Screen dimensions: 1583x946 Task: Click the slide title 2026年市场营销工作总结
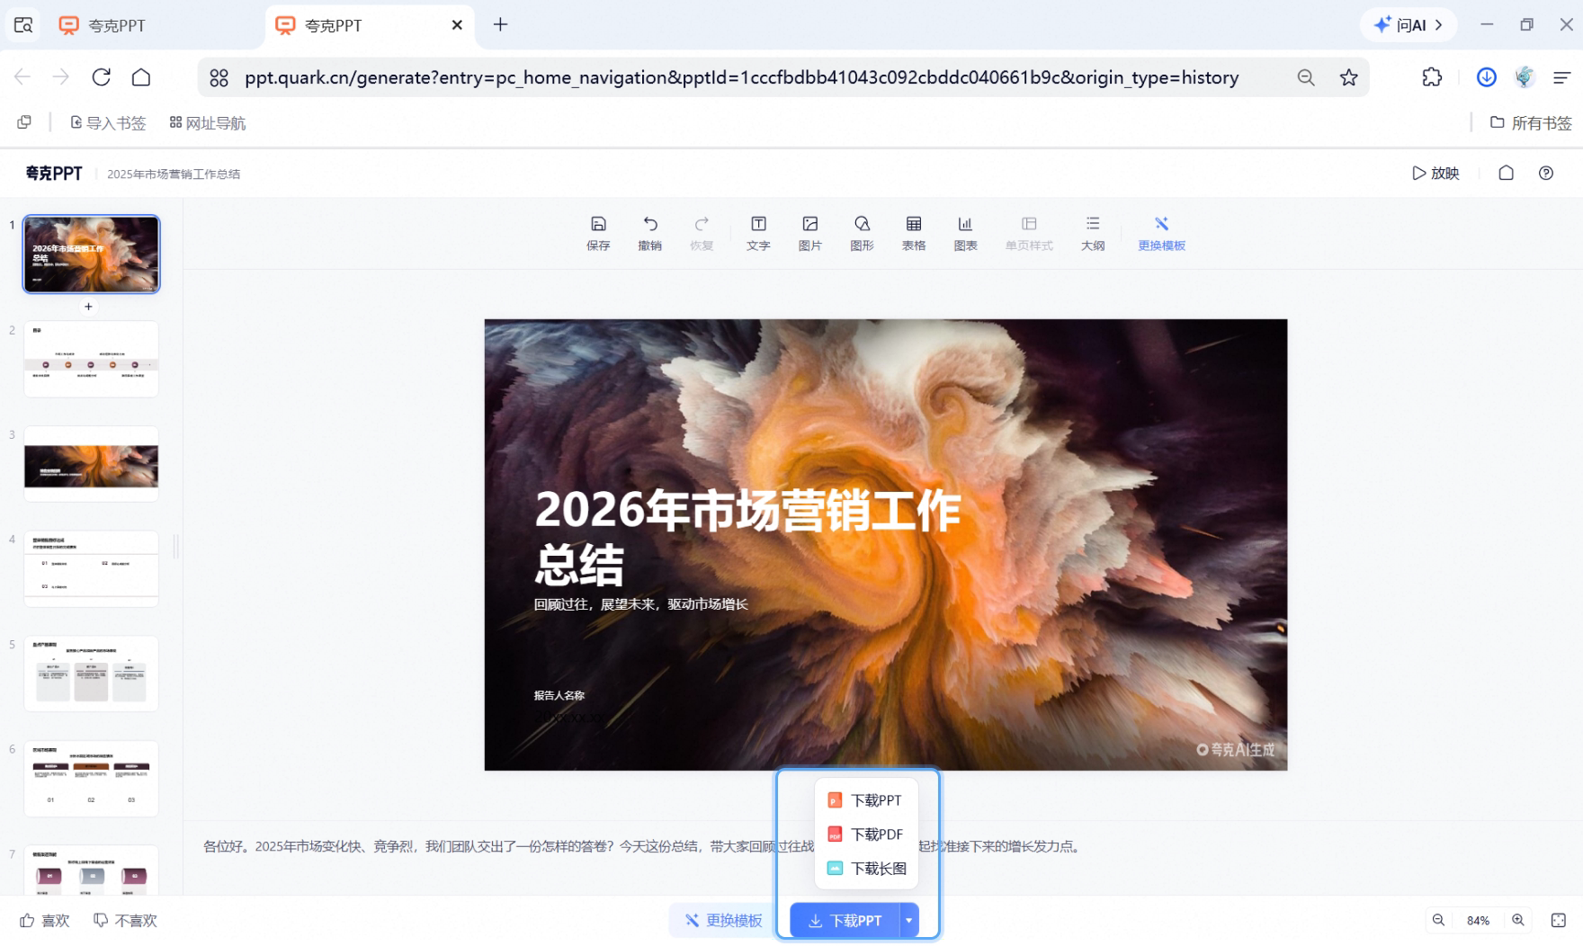click(747, 537)
